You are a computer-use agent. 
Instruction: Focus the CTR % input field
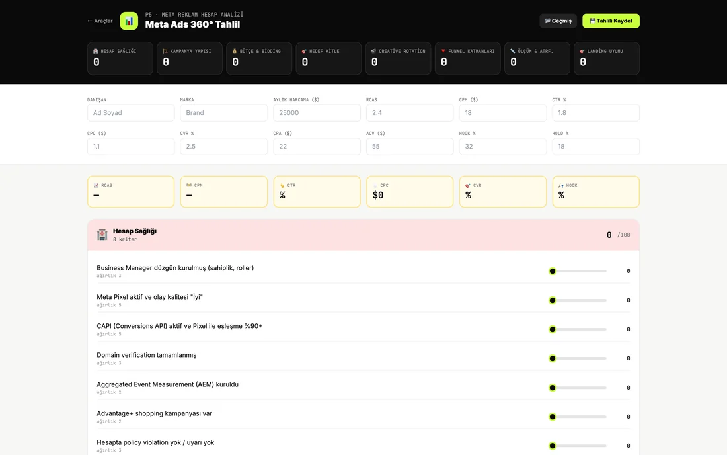click(595, 112)
